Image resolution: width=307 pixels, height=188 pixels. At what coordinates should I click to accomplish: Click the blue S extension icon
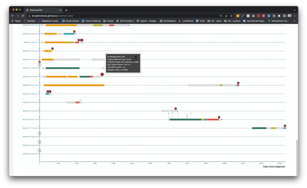(x=269, y=16)
